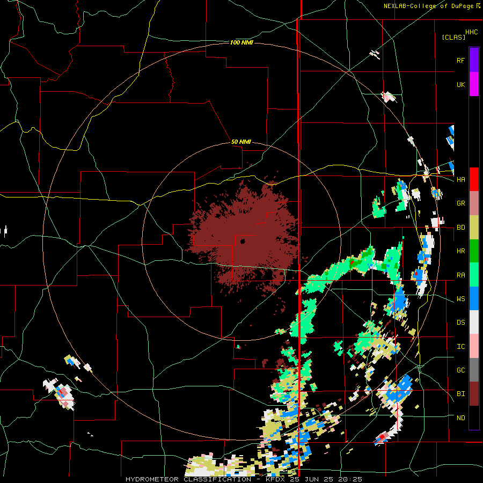Click the 'DS' legend label
Viewport: 483px width, 483px height.
[460, 322]
